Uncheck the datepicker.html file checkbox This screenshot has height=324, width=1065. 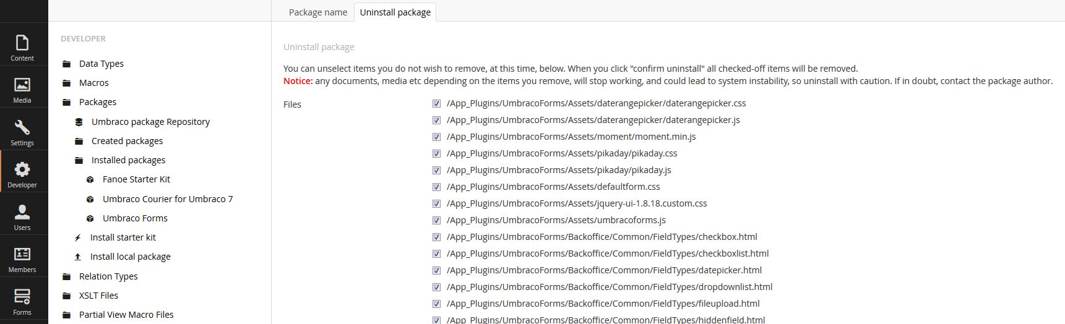click(436, 270)
